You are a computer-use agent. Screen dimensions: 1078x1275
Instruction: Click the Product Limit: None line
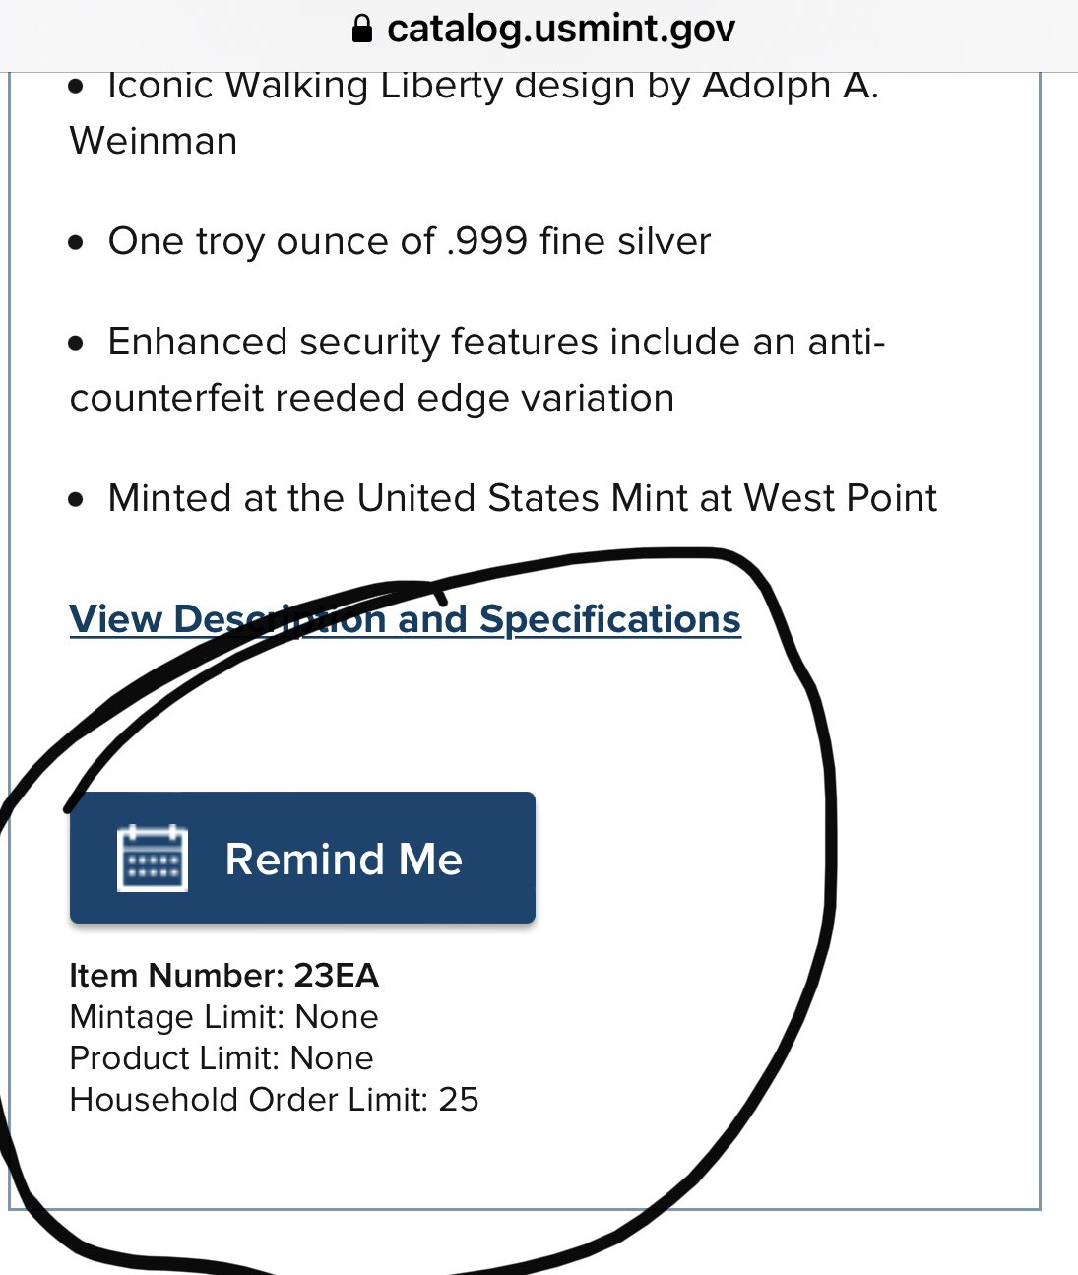tap(222, 1057)
